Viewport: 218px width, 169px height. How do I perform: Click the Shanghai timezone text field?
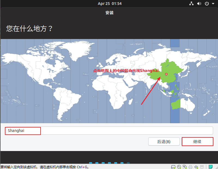pyautogui.click(x=109, y=131)
